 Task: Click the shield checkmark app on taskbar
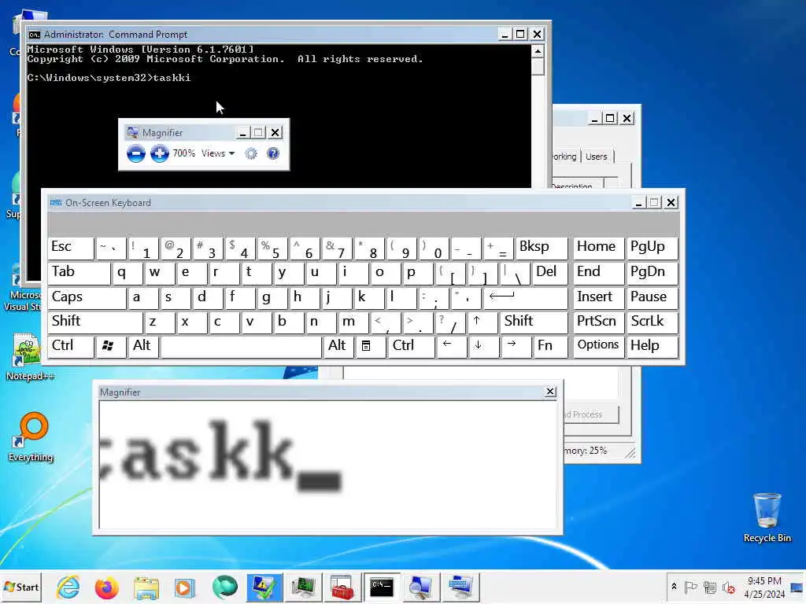[264, 587]
